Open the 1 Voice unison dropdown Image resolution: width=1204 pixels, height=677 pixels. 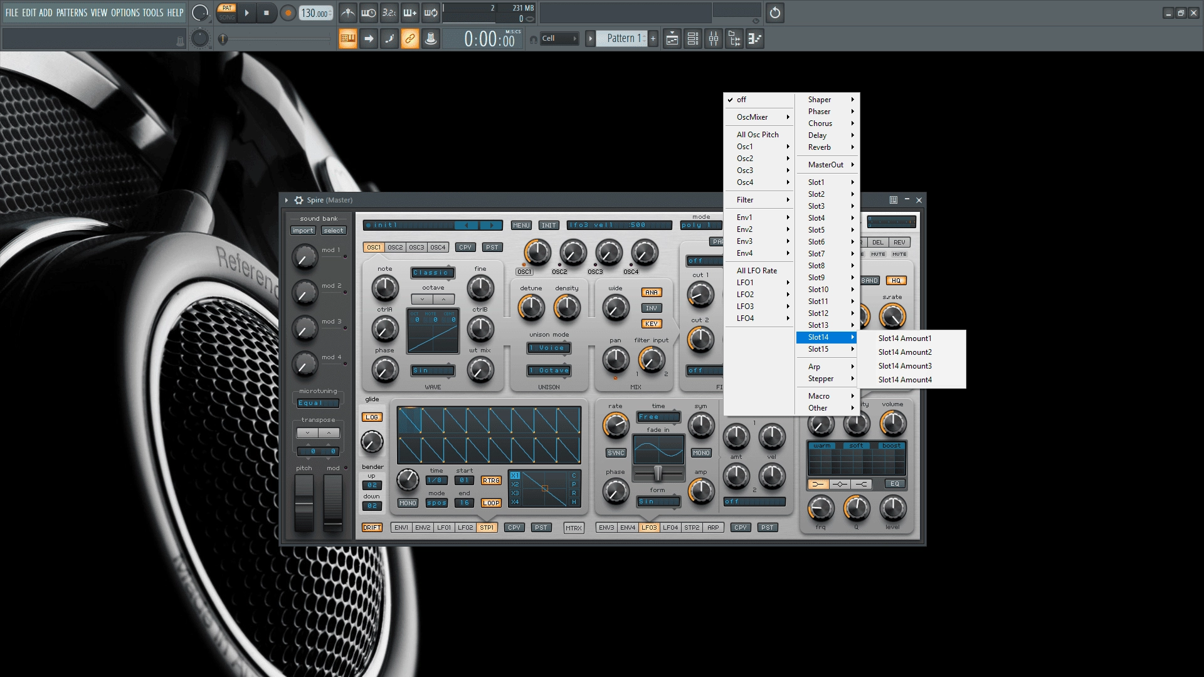549,348
